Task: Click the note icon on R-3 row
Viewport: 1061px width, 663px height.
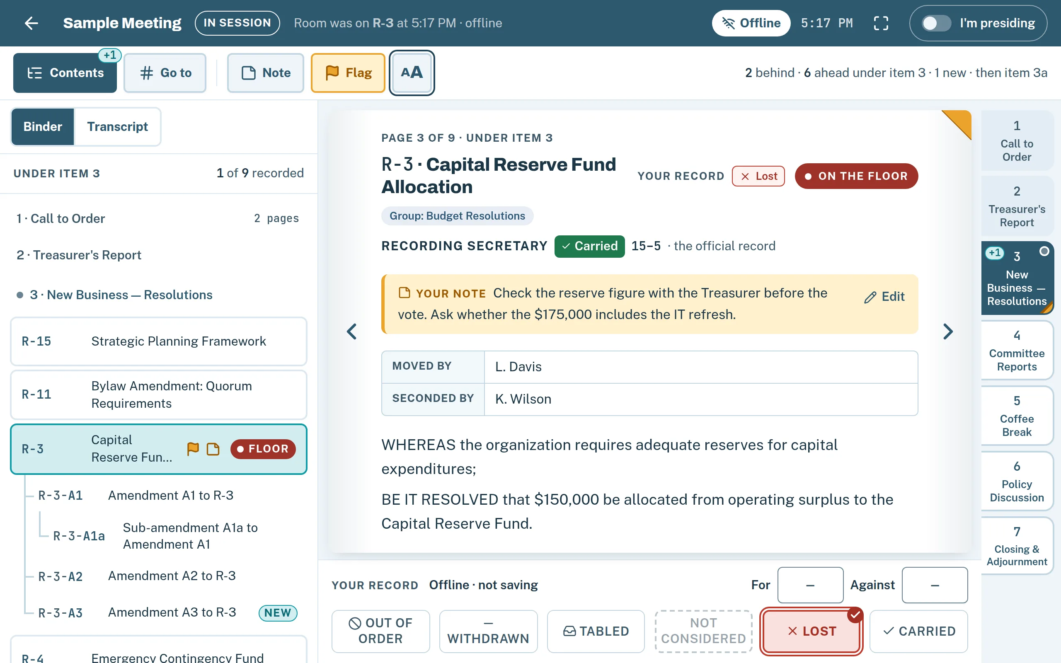Action: click(213, 449)
